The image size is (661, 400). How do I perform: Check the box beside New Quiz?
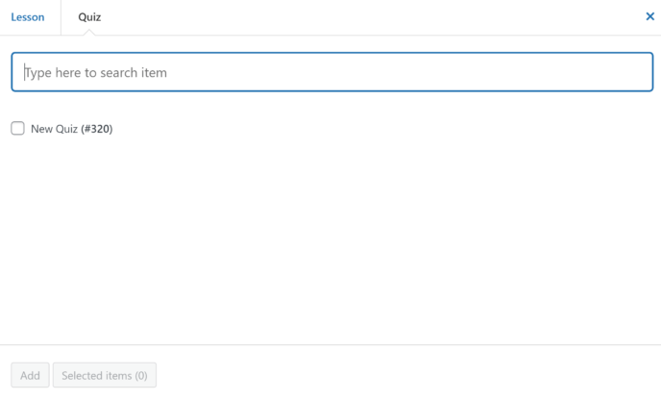pyautogui.click(x=17, y=128)
